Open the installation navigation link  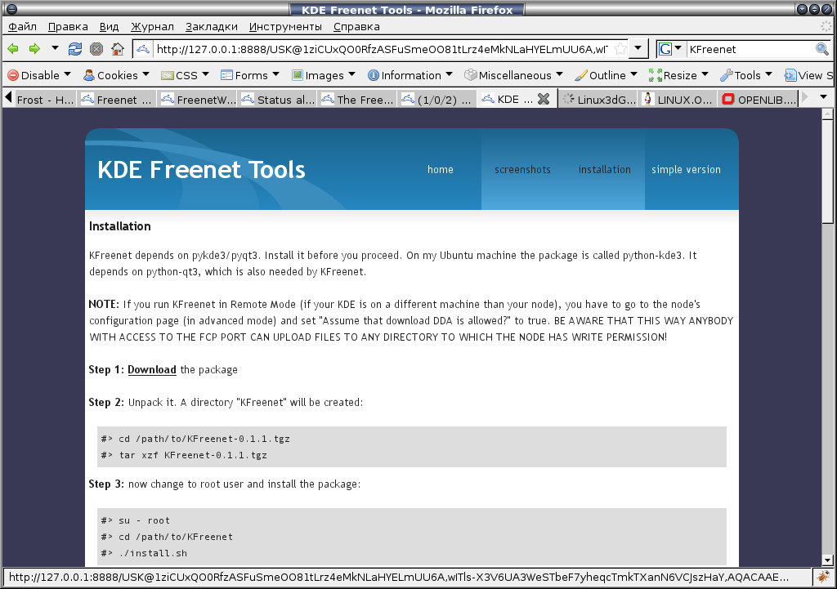click(x=604, y=170)
